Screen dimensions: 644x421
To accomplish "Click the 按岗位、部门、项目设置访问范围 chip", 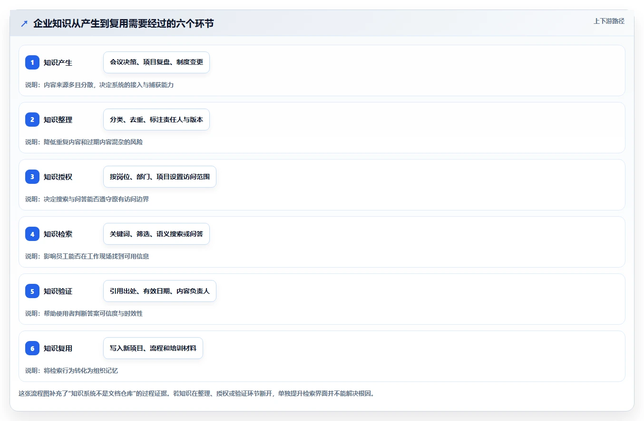I will pos(160,177).
